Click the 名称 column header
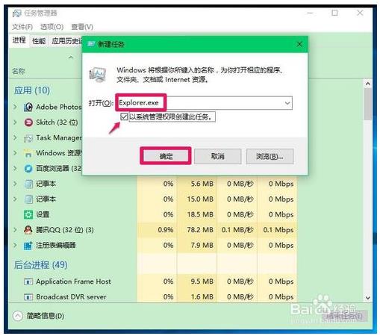The height and width of the screenshot is (336, 380). (x=19, y=72)
